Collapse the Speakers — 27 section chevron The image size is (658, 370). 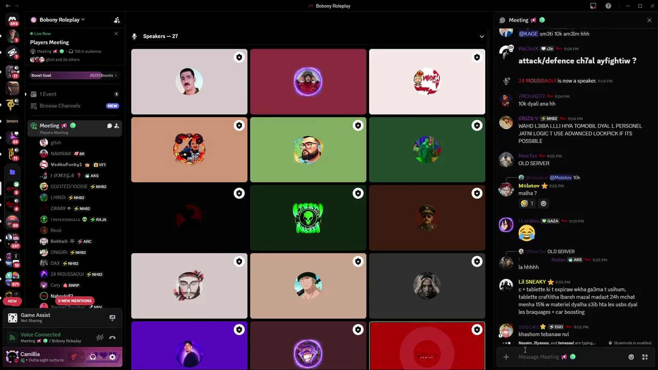pyautogui.click(x=482, y=36)
